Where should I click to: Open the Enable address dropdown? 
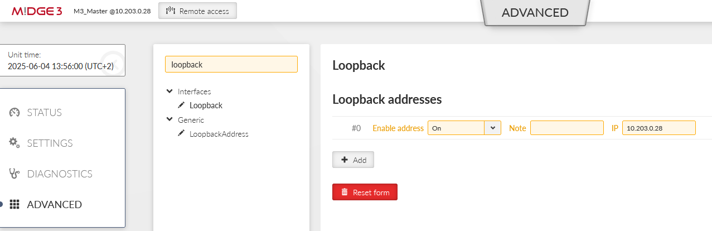click(464, 128)
